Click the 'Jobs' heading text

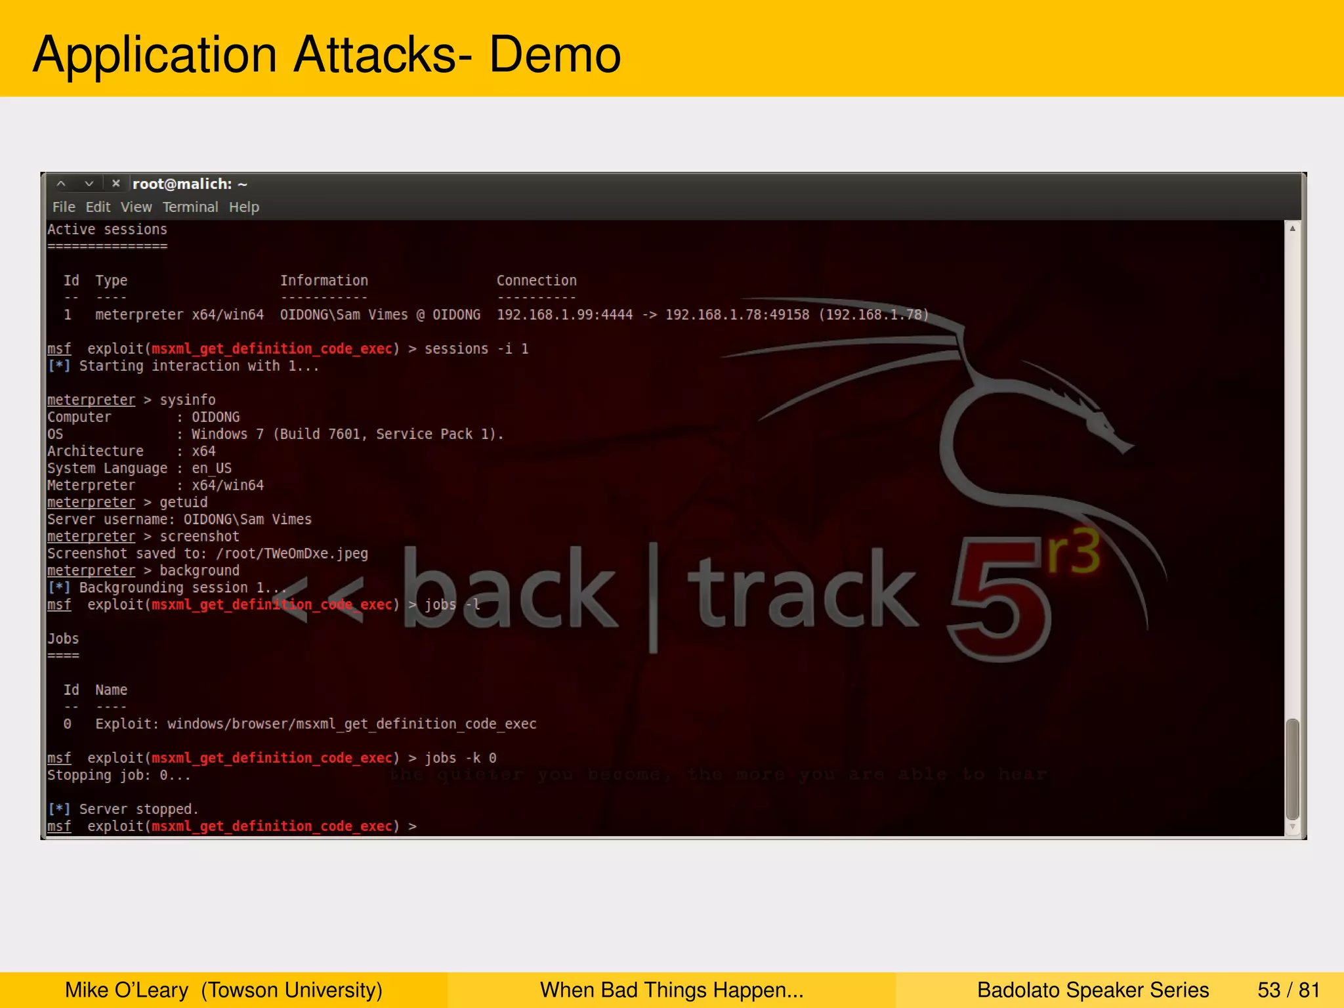[62, 639]
